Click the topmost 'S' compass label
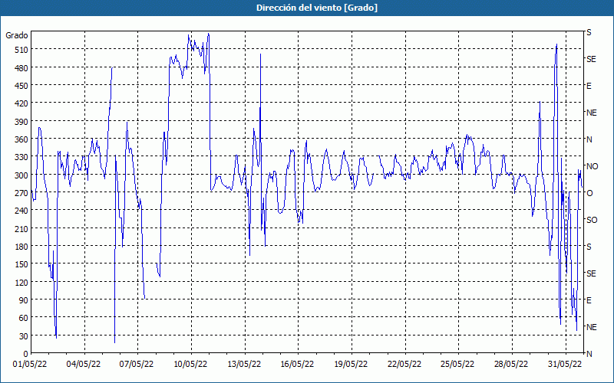Screen dimensions: 614x383 point(589,32)
